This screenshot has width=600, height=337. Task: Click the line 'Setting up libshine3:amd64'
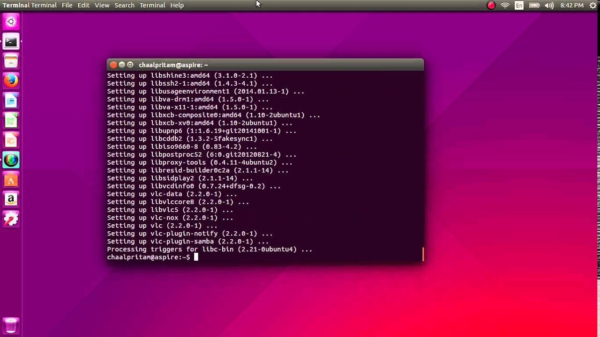pos(190,75)
